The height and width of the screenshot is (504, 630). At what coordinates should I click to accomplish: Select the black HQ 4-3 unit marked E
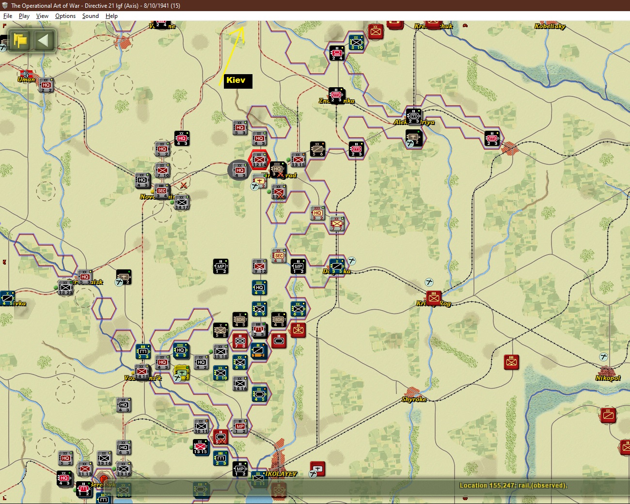coord(182,139)
